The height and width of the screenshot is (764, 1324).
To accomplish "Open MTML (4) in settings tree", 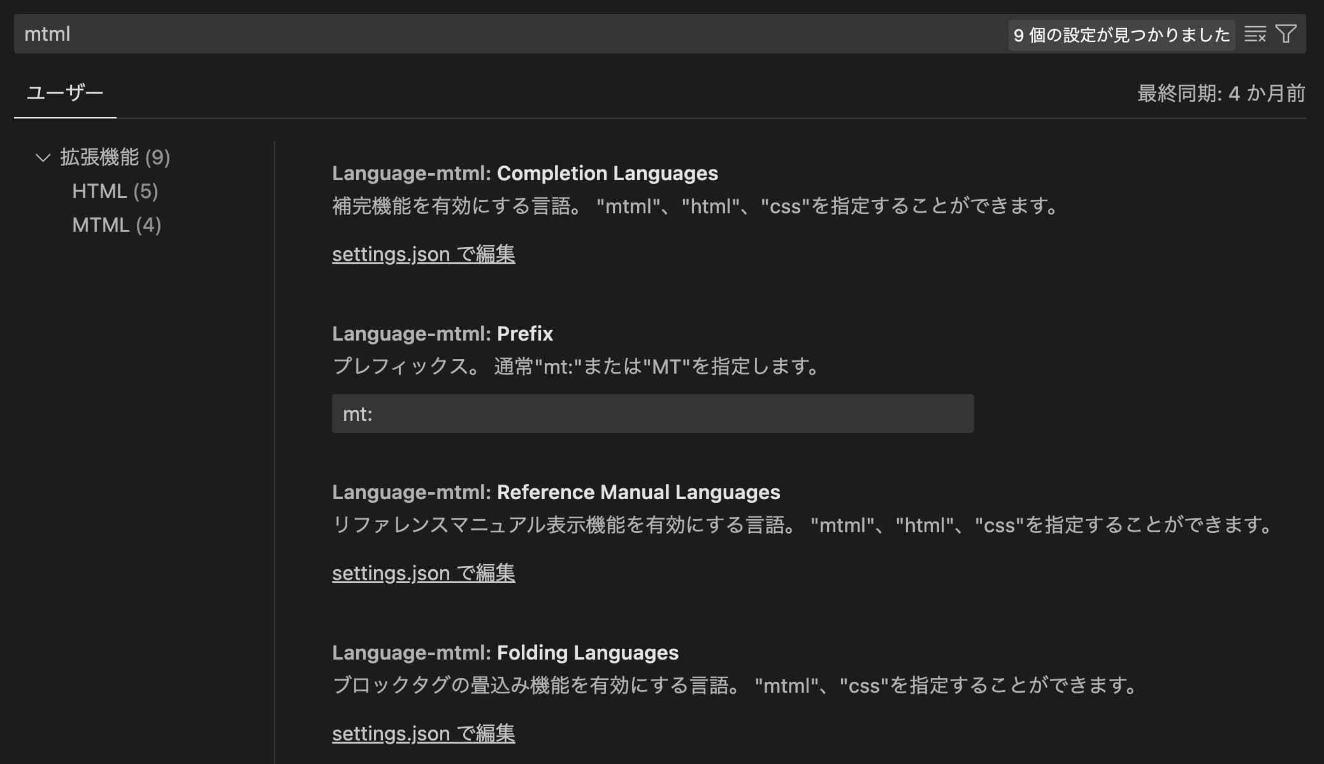I will coord(117,225).
